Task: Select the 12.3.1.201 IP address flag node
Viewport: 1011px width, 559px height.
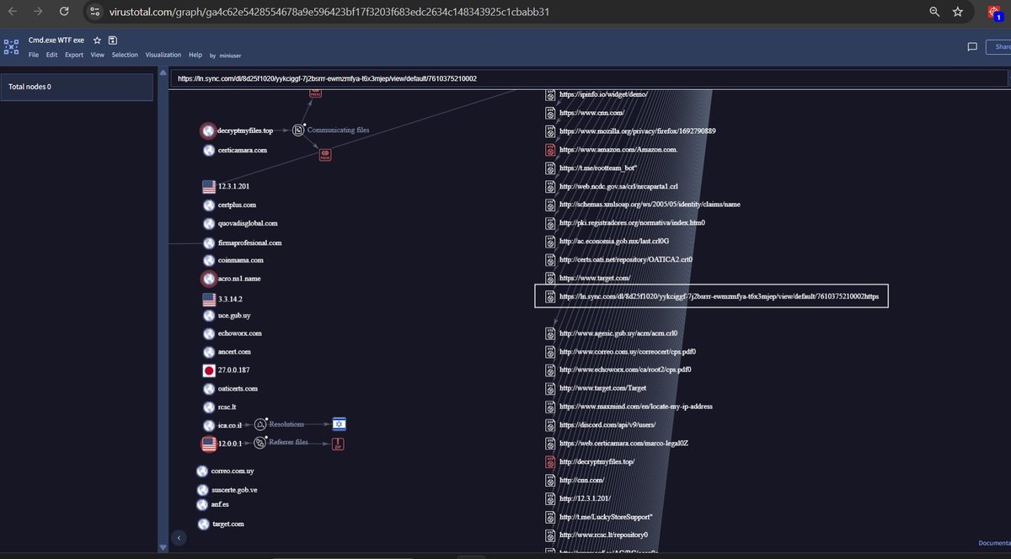Action: pyautogui.click(x=210, y=187)
